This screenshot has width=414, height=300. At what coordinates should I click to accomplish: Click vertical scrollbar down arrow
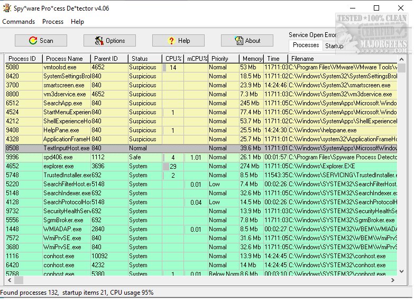[402, 271]
